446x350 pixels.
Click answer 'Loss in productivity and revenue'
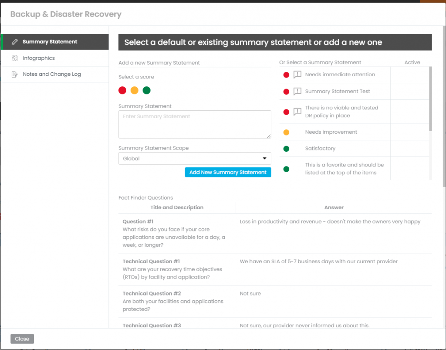pyautogui.click(x=330, y=221)
